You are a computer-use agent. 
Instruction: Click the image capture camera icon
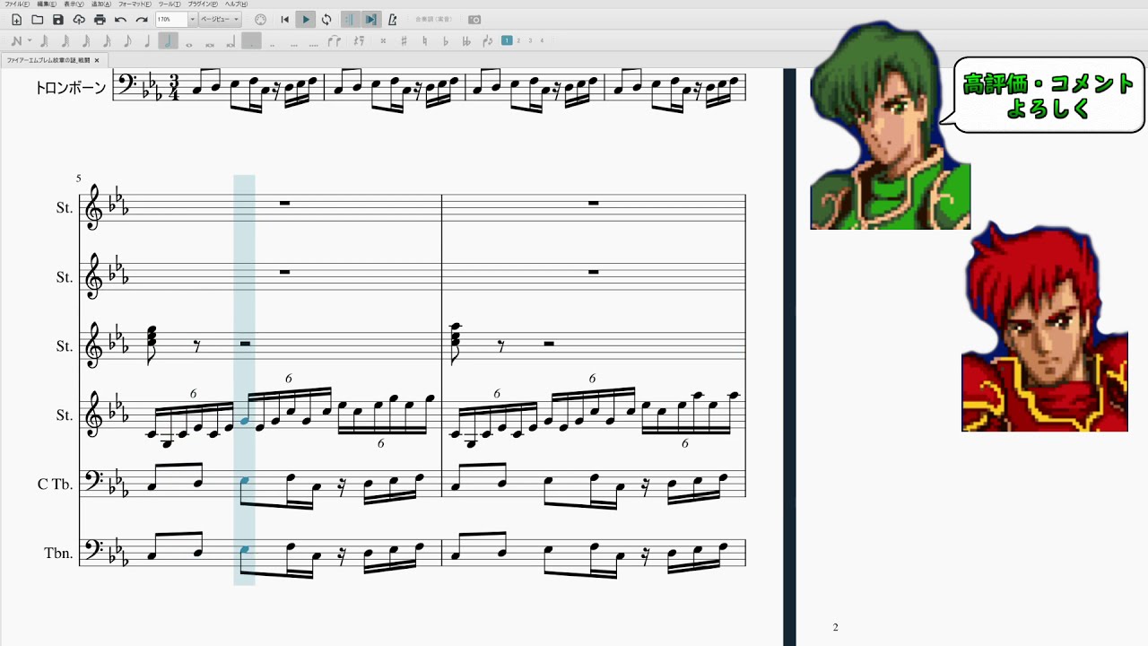(x=474, y=20)
